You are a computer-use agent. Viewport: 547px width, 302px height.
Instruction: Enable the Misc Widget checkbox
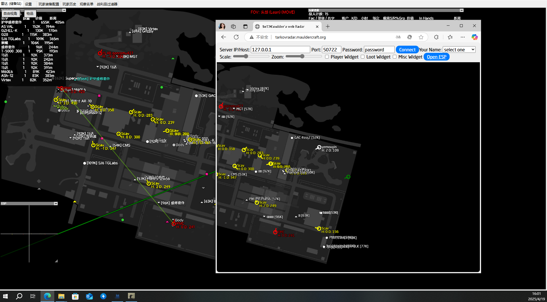pyautogui.click(x=395, y=57)
